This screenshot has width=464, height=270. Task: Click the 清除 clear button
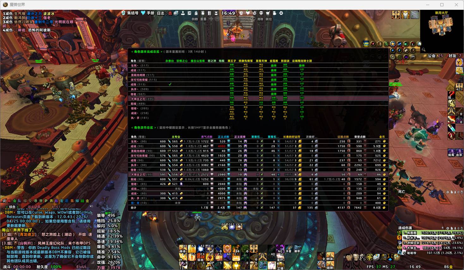pyautogui.click(x=260, y=19)
